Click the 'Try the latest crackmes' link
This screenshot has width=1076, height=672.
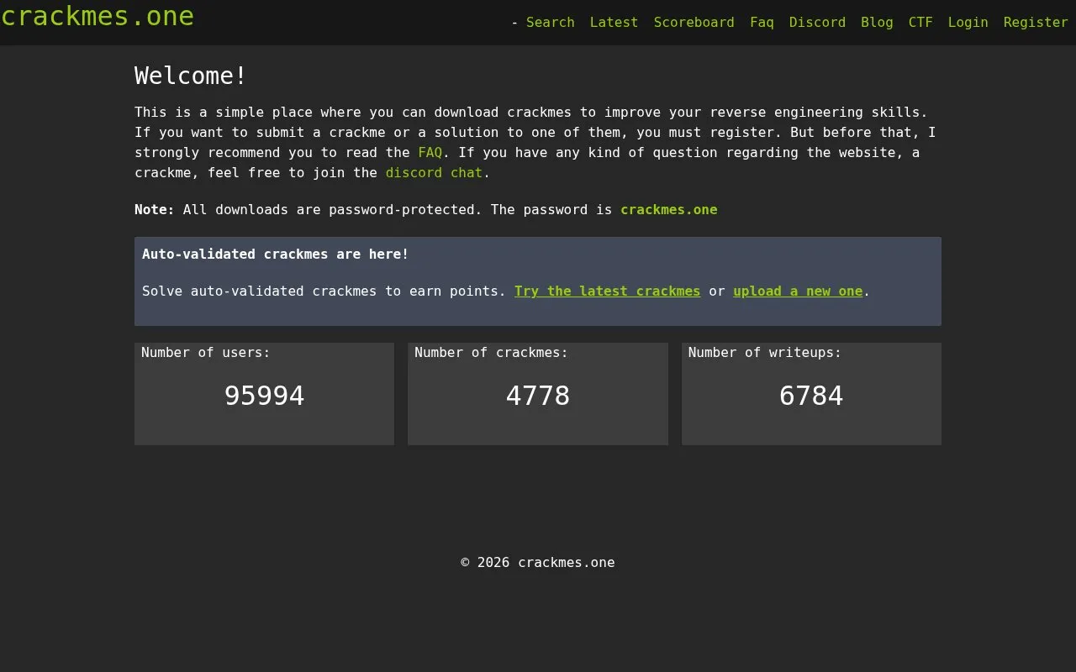607,291
